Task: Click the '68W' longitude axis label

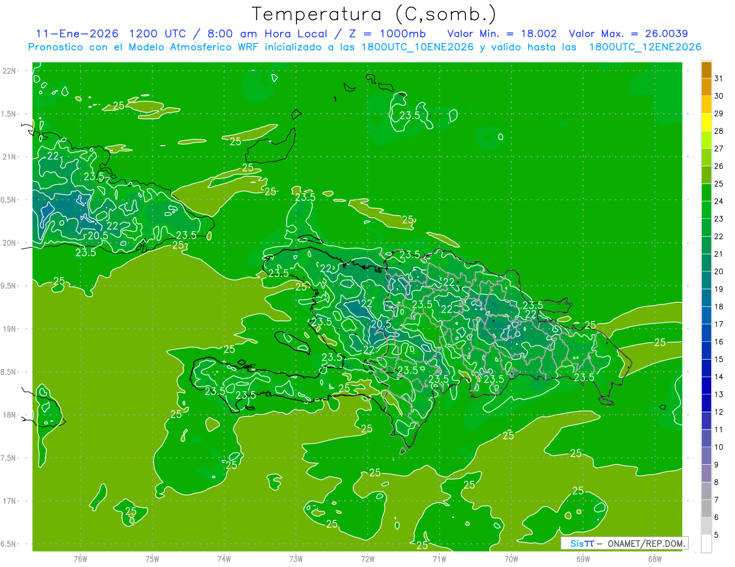Action: pyautogui.click(x=655, y=558)
